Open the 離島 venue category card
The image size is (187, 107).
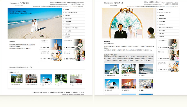coord(146,85)
